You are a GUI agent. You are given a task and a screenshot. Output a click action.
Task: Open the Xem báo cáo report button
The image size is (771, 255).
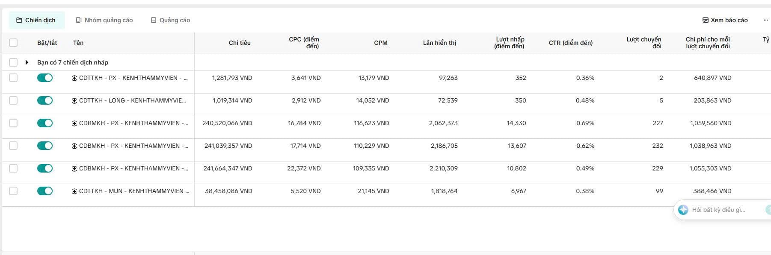(725, 20)
